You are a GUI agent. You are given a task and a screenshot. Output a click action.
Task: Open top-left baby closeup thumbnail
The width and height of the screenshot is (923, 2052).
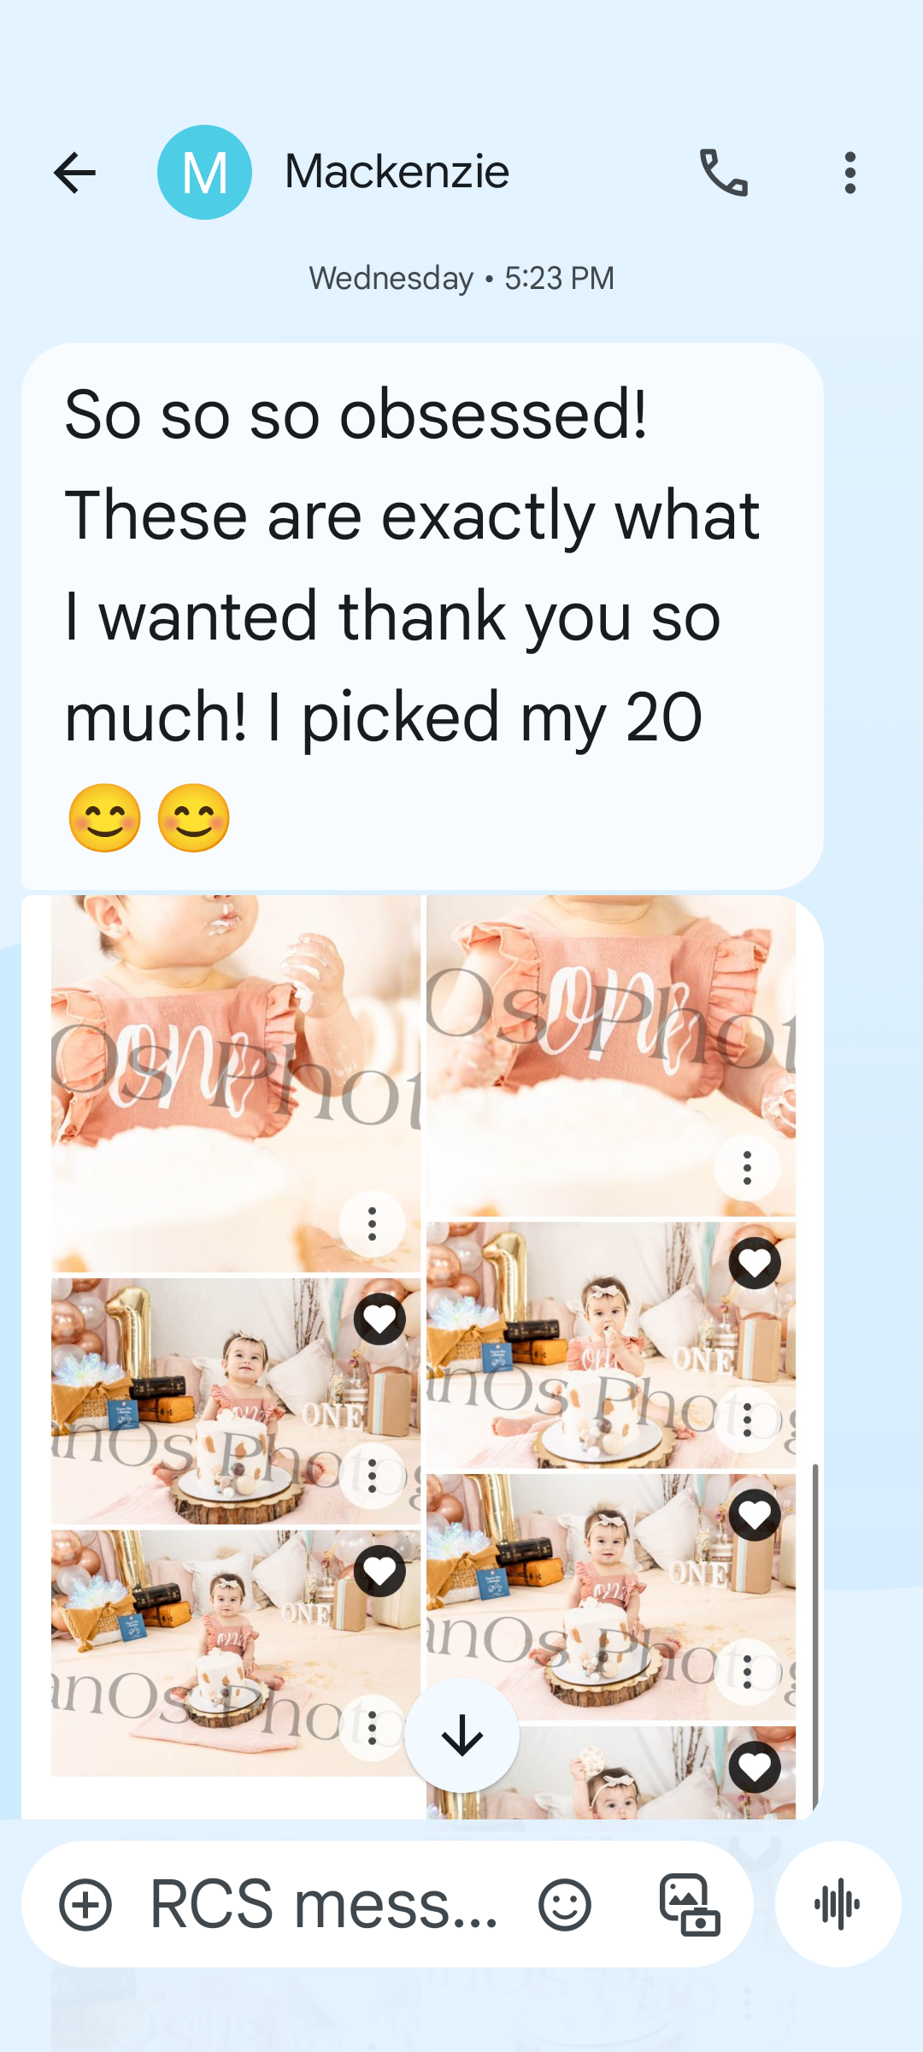[236, 1084]
